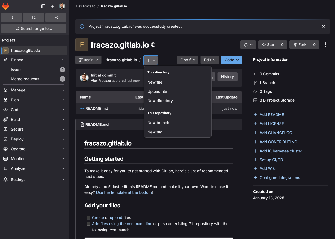
Task: Select New file from the menu
Action: tap(178, 82)
